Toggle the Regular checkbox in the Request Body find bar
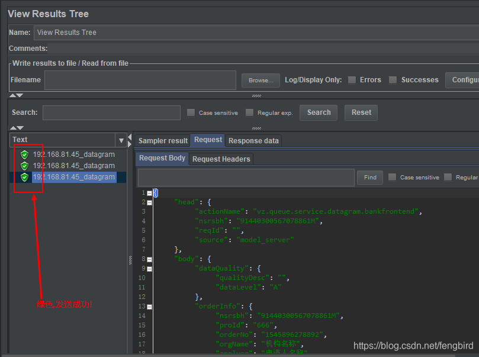This screenshot has height=357, width=479. click(x=448, y=177)
